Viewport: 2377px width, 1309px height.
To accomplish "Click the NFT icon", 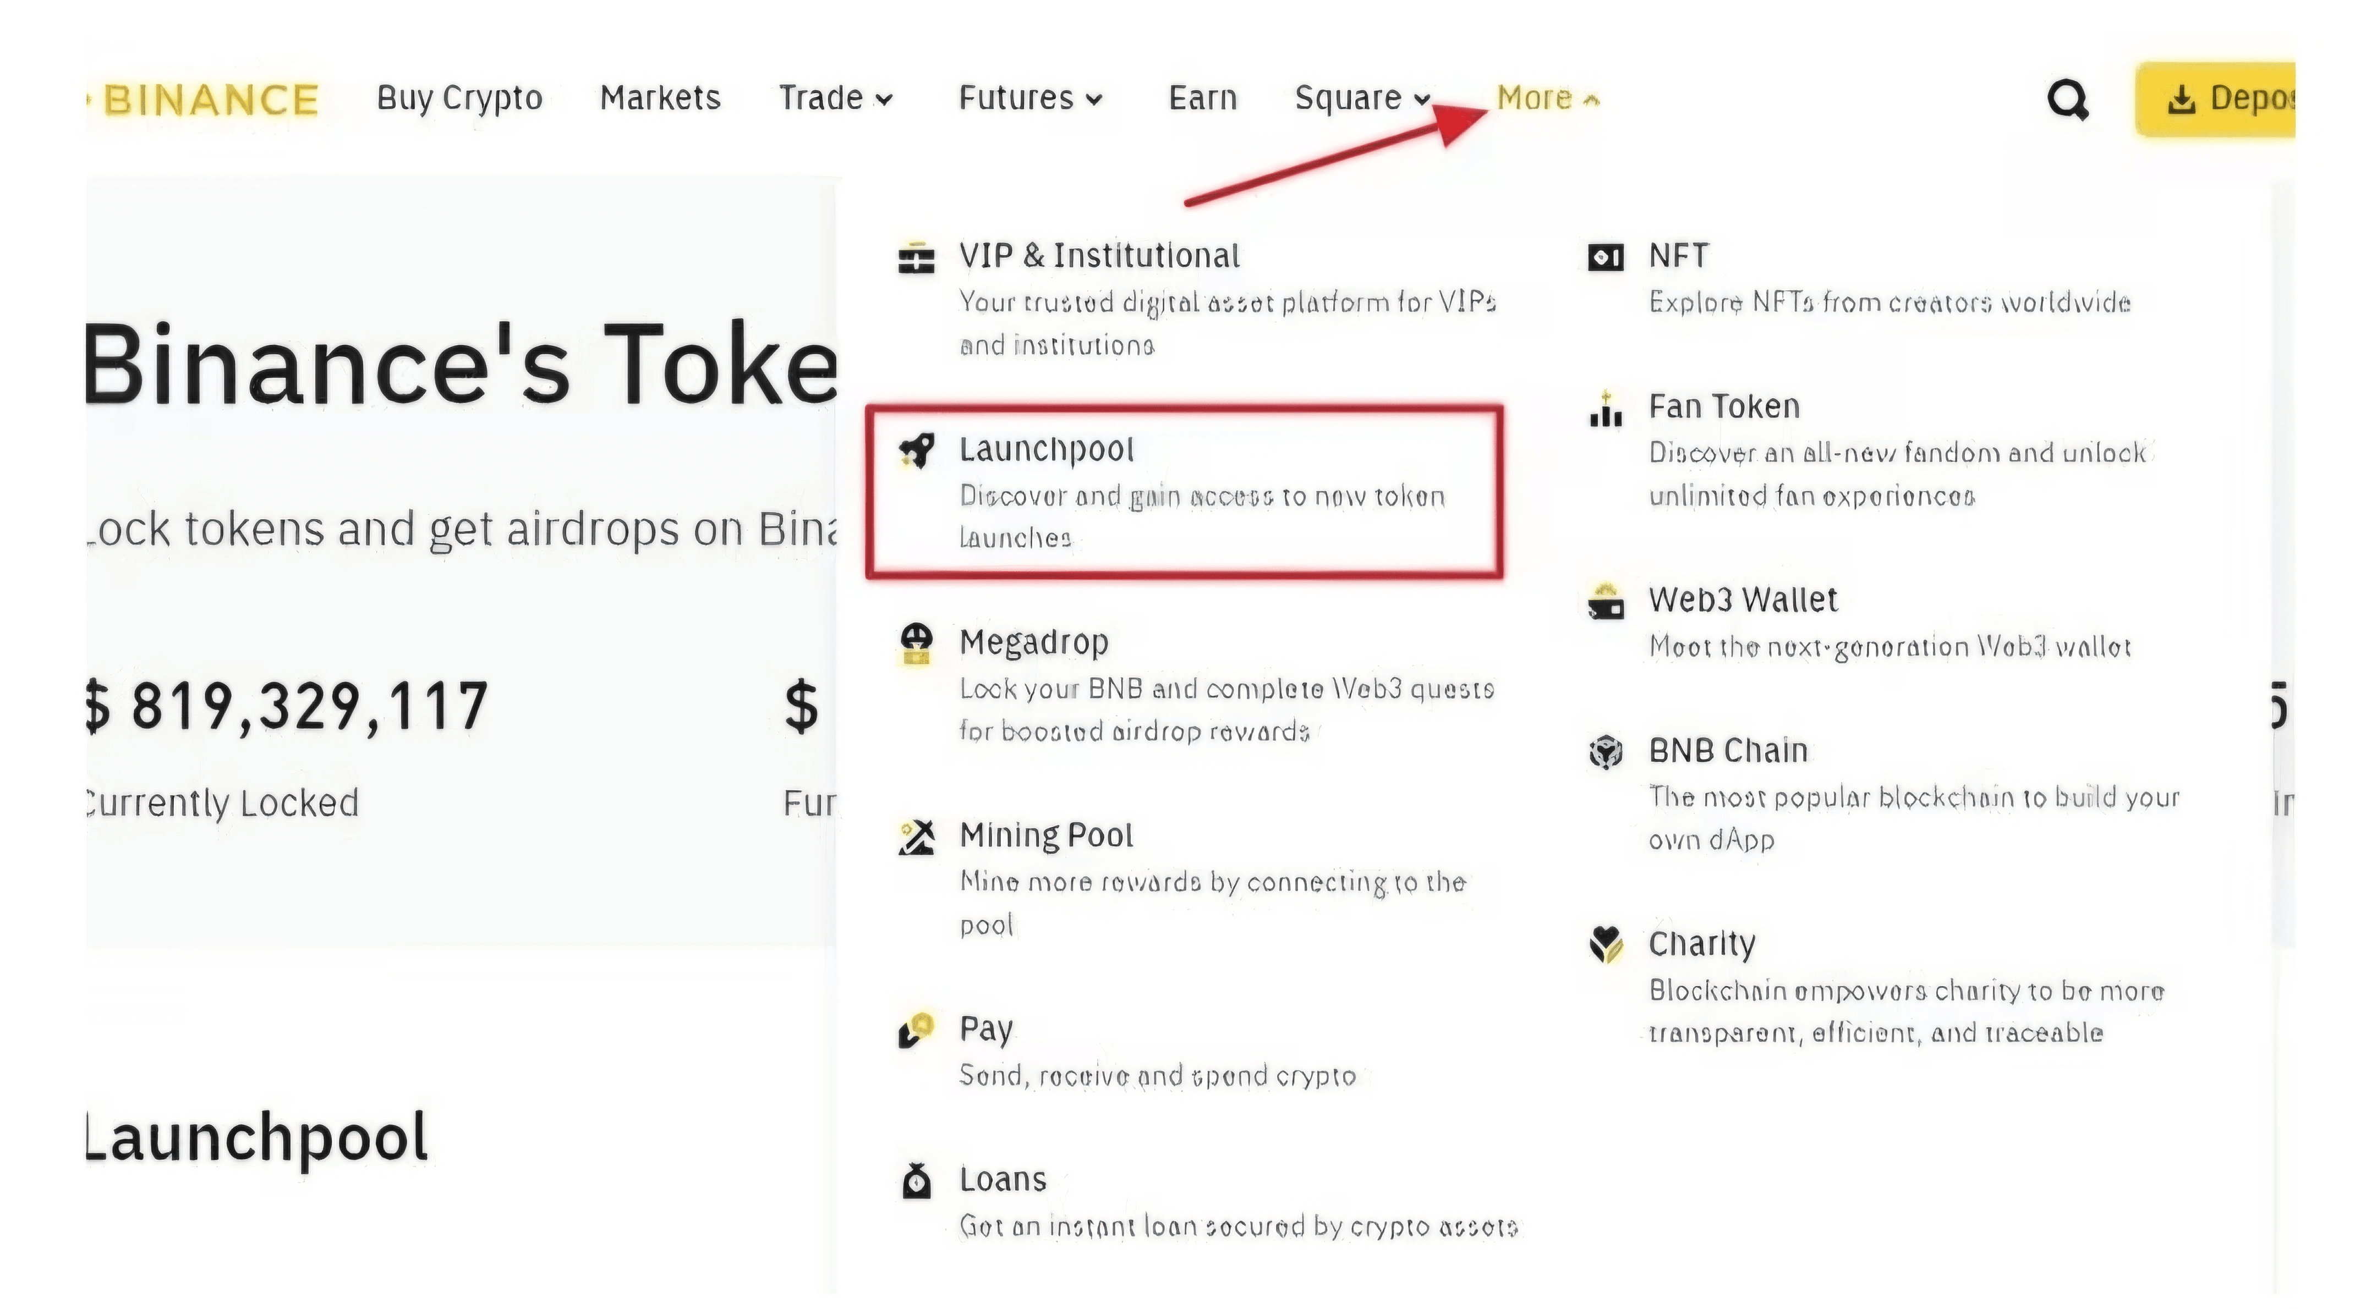I will click(1606, 257).
